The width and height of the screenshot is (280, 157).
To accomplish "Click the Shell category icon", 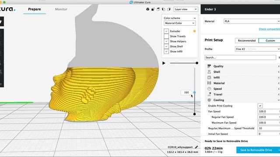I will click(209, 72).
